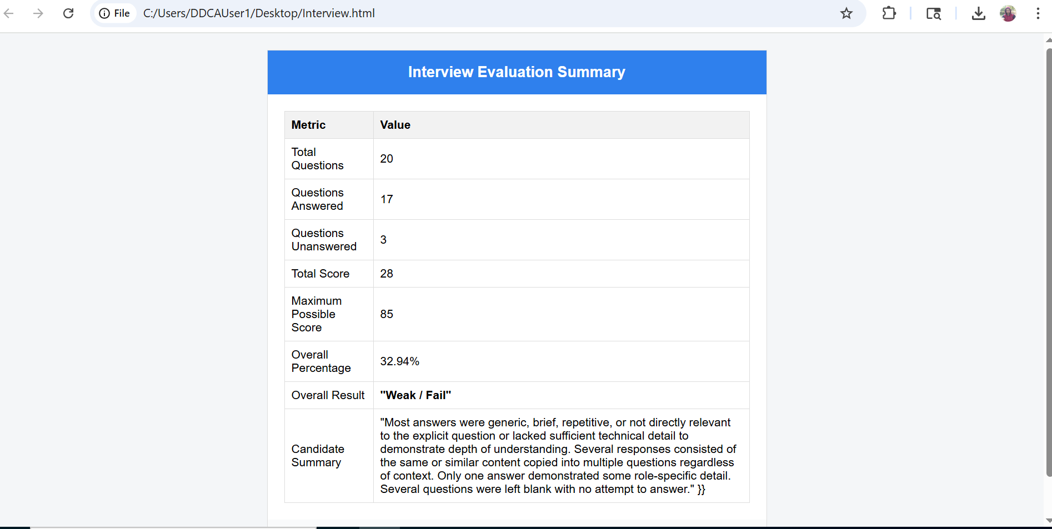Click the browser Back arrow
The width and height of the screenshot is (1052, 529).
point(9,13)
